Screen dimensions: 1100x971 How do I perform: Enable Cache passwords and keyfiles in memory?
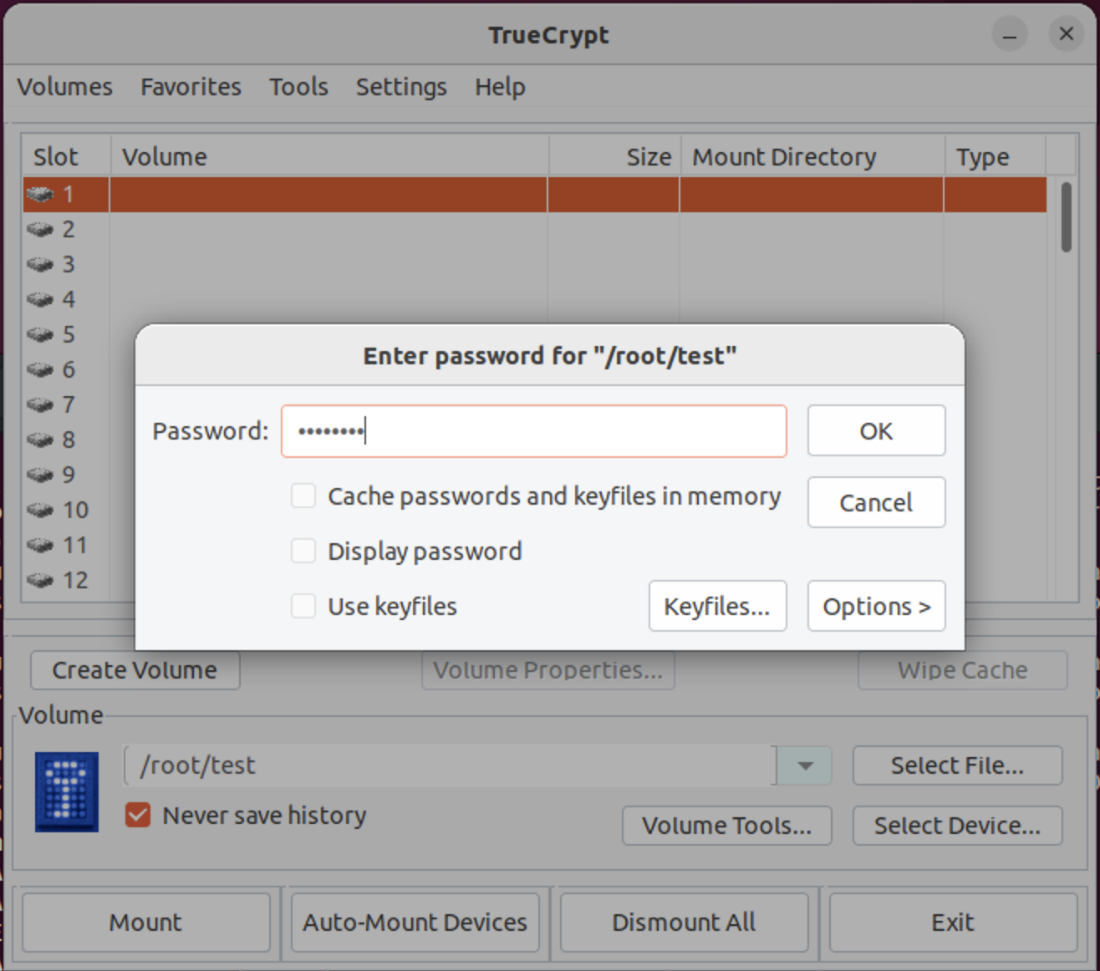tap(303, 496)
